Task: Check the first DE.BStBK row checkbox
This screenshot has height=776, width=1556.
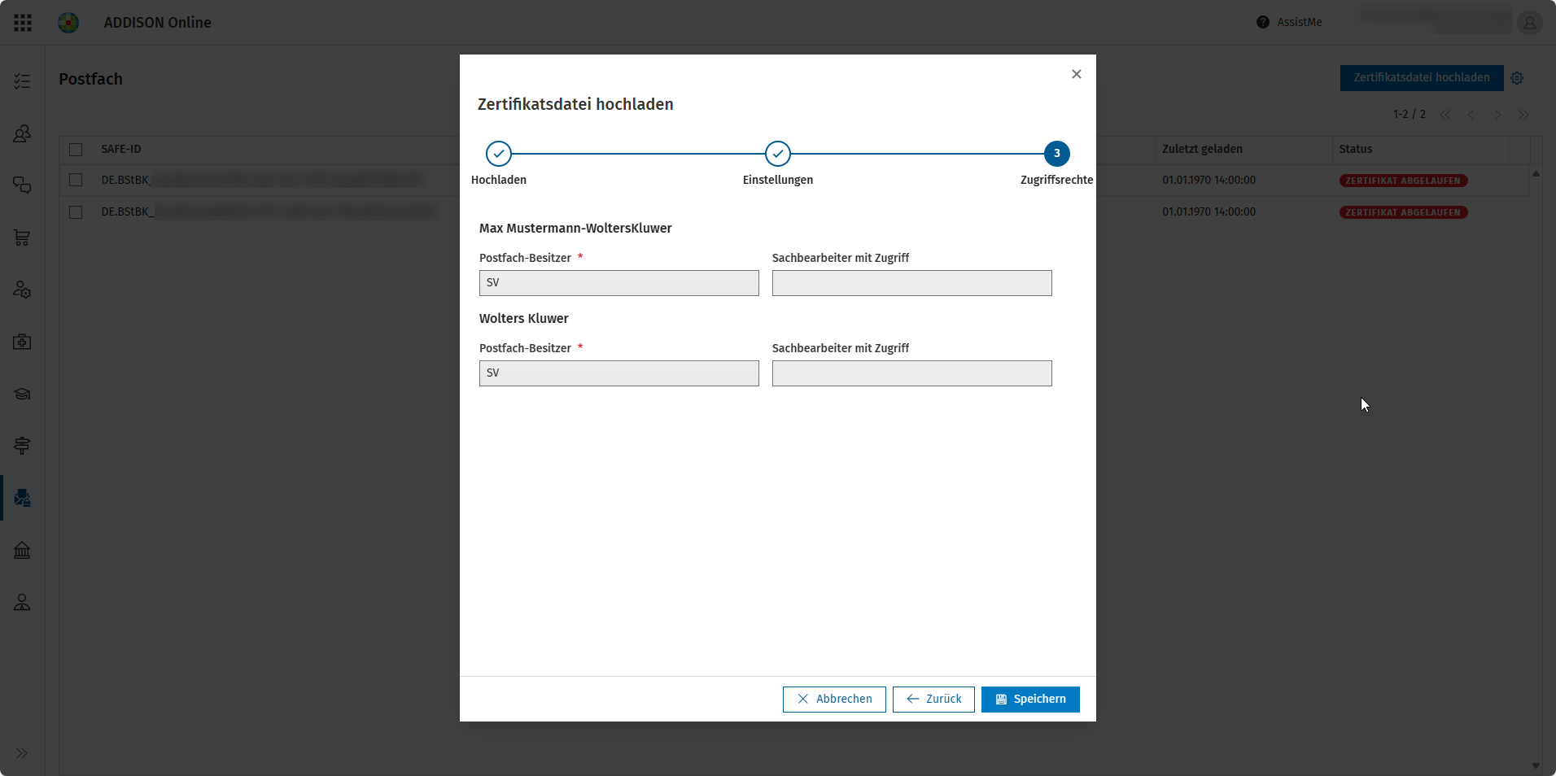Action: [x=76, y=180]
